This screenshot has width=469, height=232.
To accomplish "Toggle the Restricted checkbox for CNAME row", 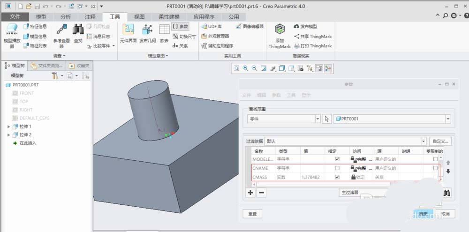I will [x=435, y=168].
